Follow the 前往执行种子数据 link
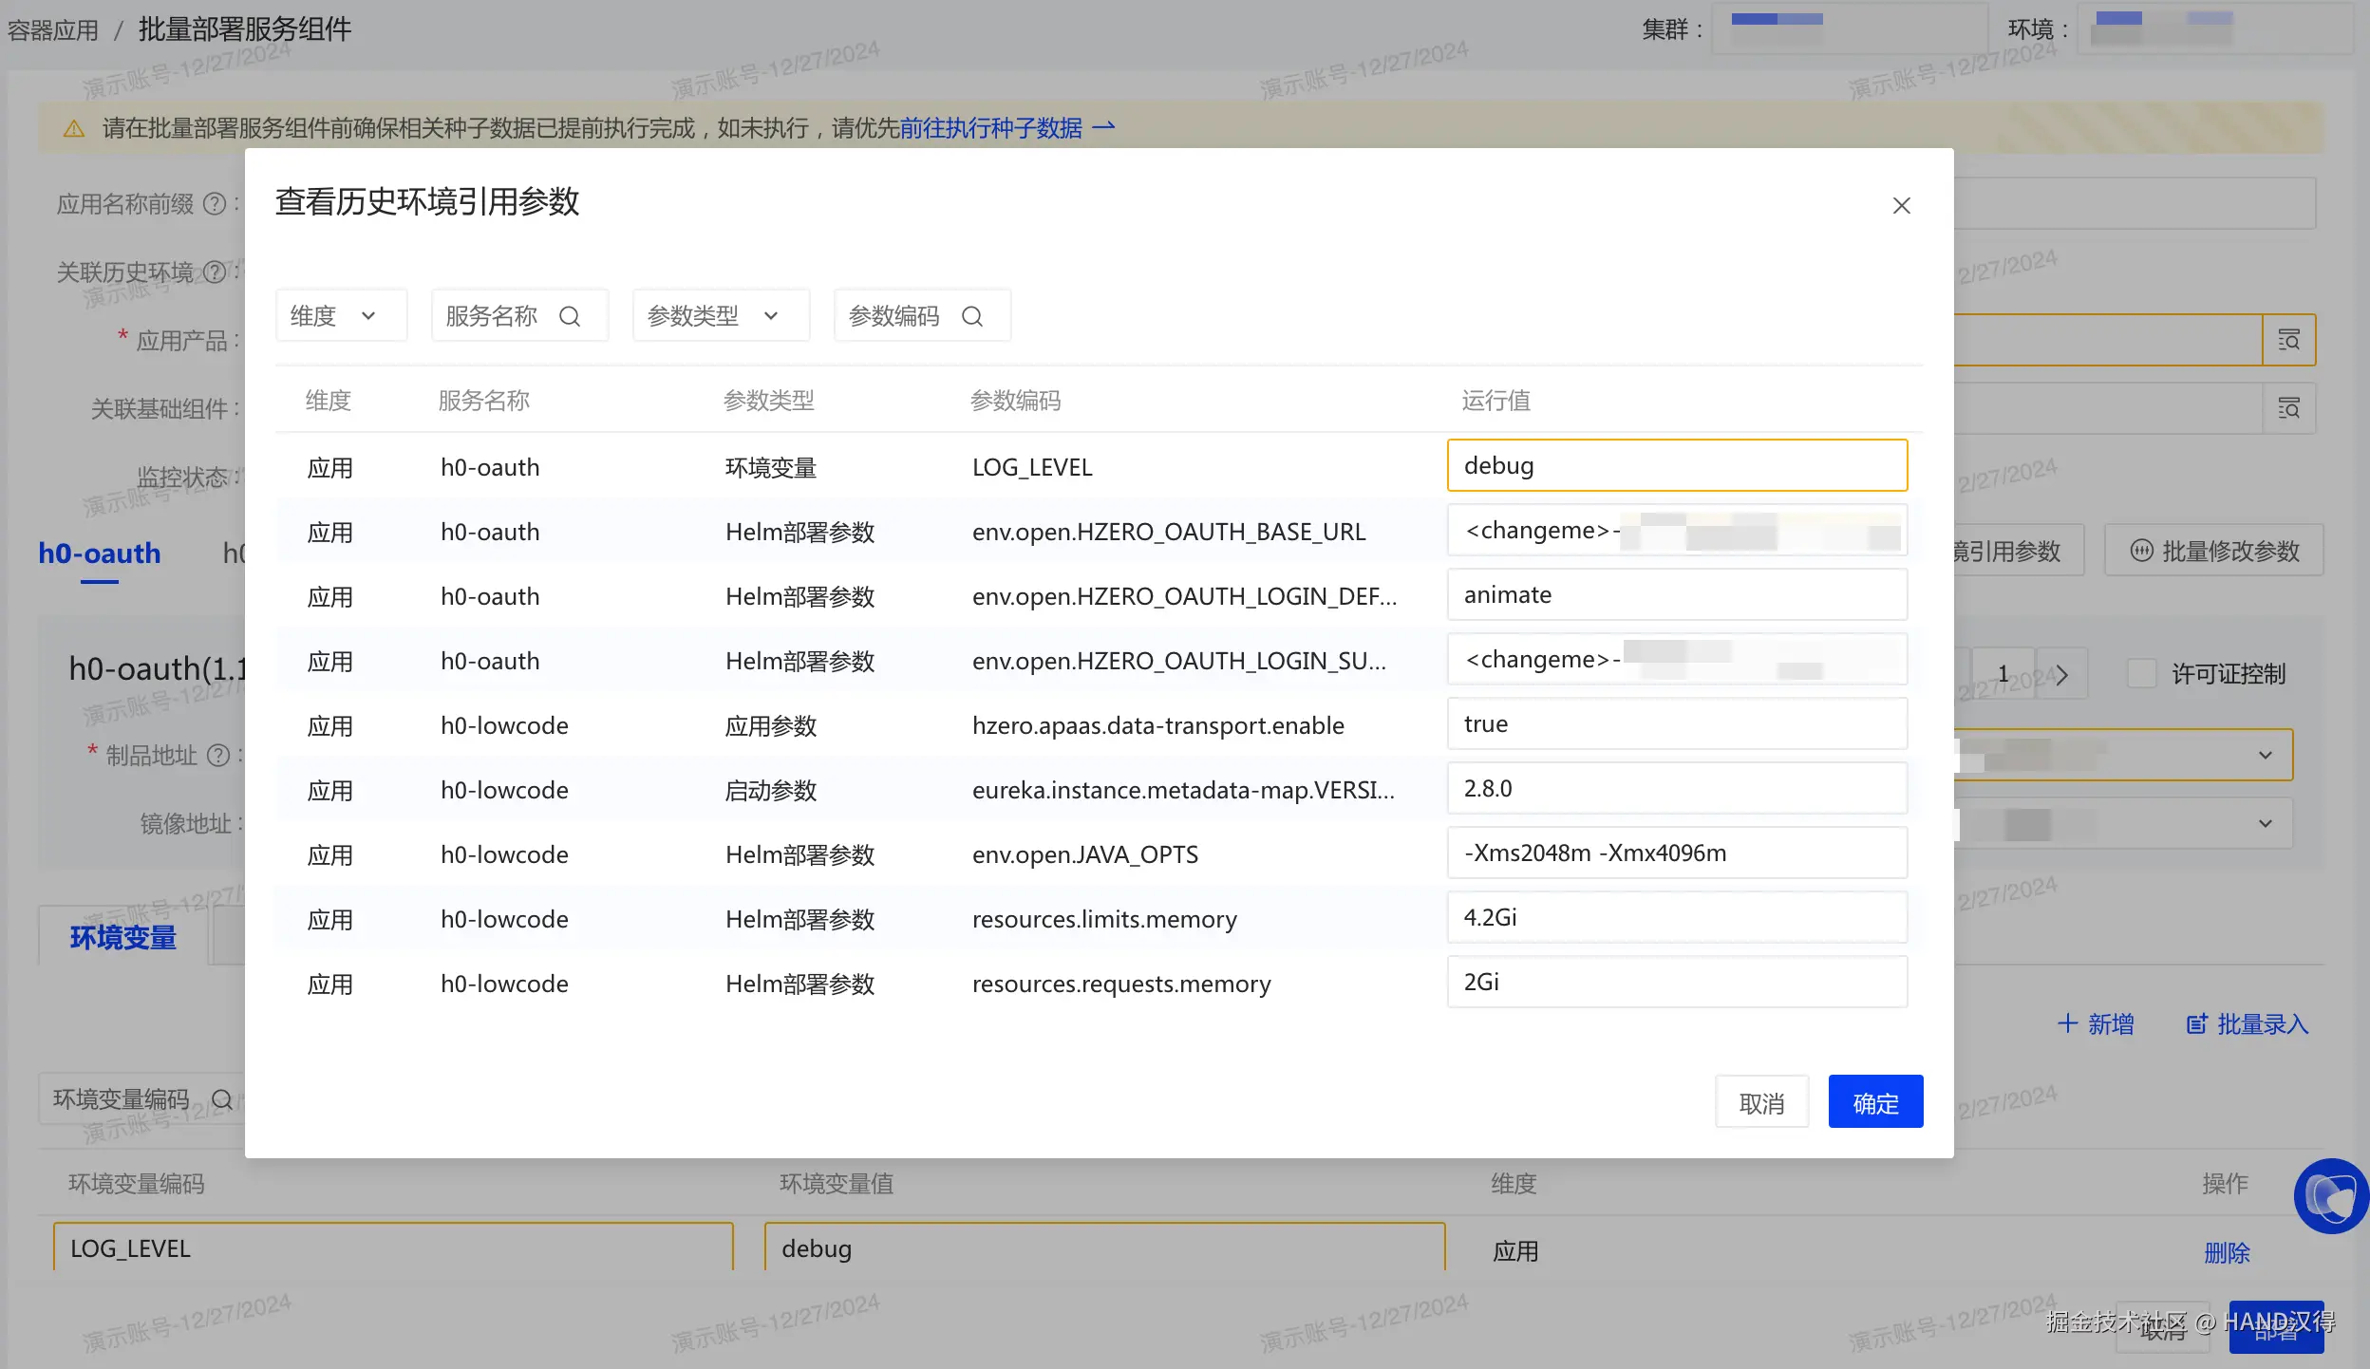This screenshot has height=1369, width=2370. (991, 128)
